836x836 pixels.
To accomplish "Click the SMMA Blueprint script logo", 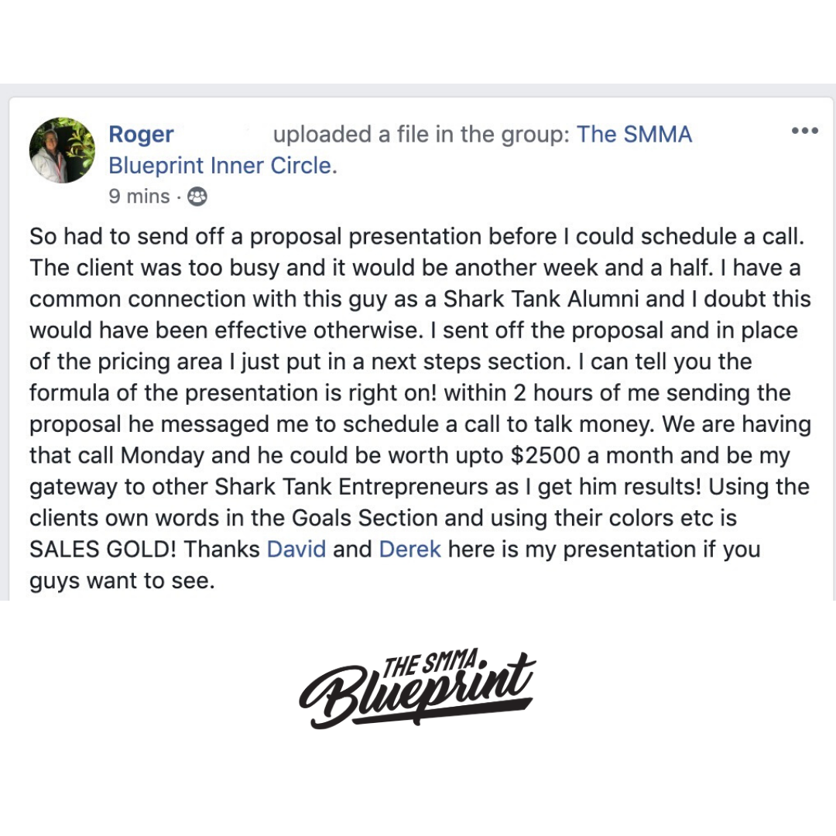I will click(x=417, y=689).
